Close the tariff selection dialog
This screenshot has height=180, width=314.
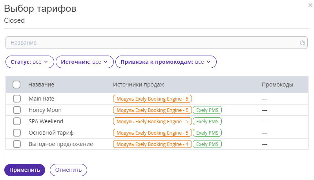coord(310,5)
